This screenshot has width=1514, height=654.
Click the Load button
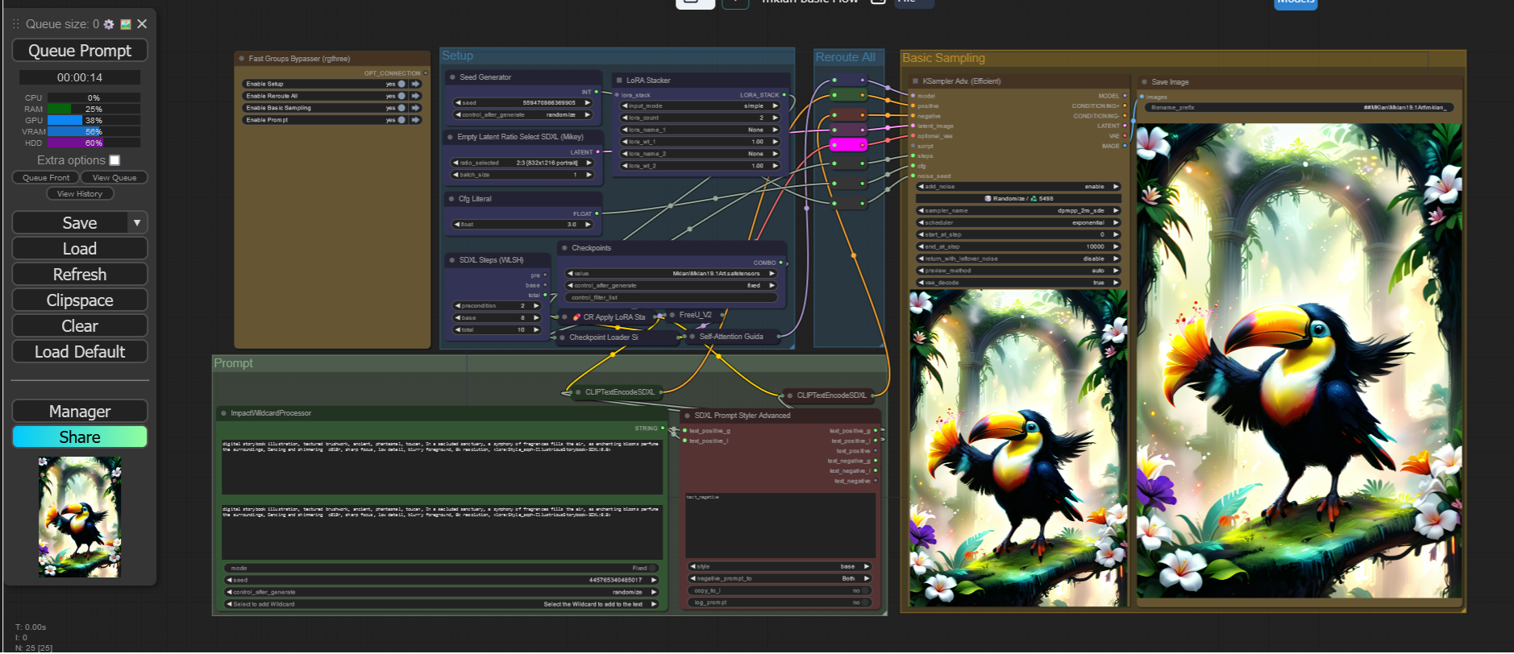pyautogui.click(x=80, y=249)
